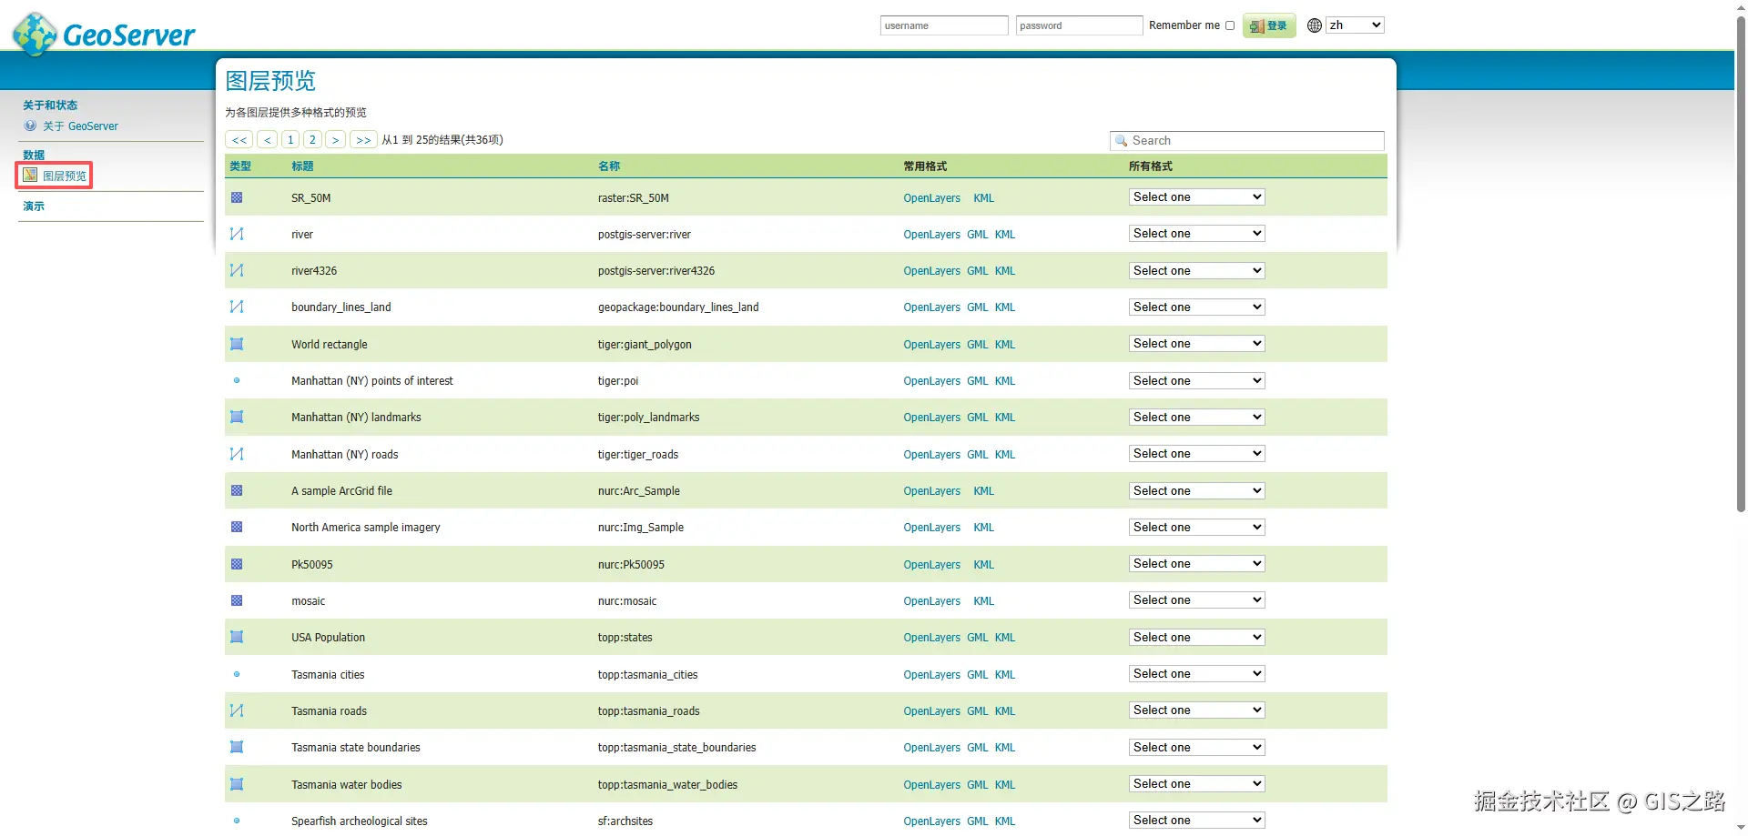
Task: Click the search magnifier icon
Action: (x=1122, y=141)
